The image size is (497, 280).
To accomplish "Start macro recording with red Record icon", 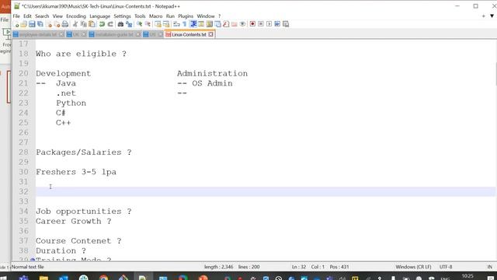I will (x=252, y=24).
